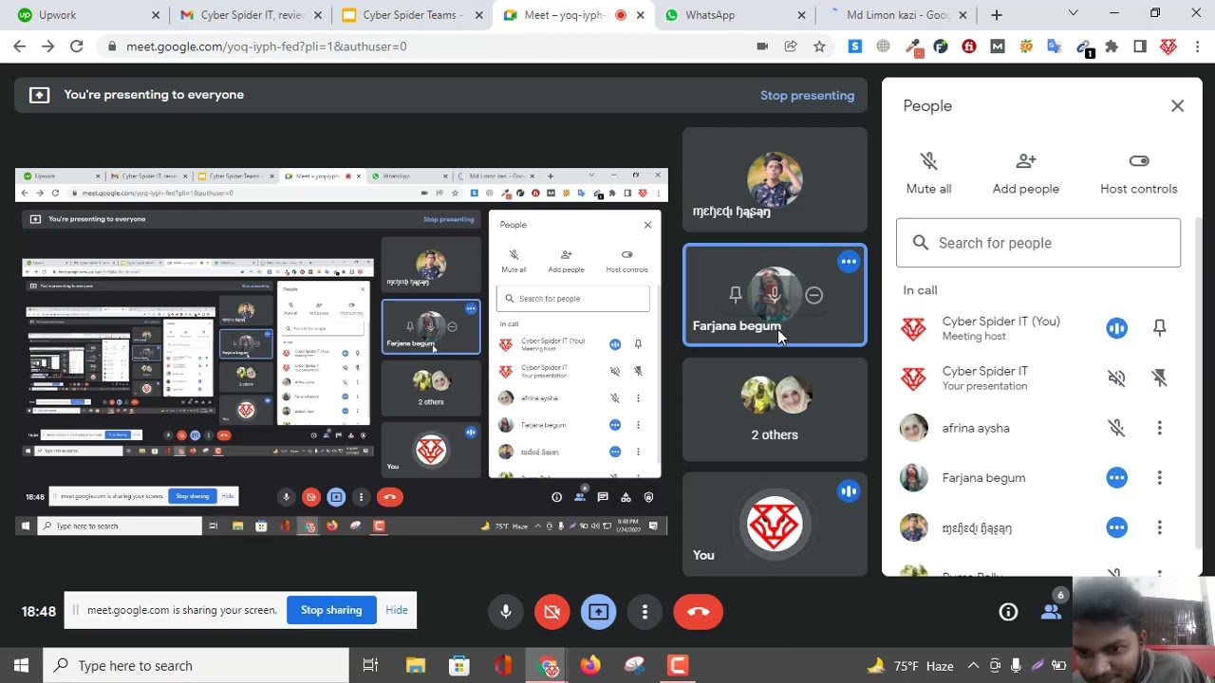The image size is (1215, 683).
Task: Open the Add people option
Action: point(1025,162)
